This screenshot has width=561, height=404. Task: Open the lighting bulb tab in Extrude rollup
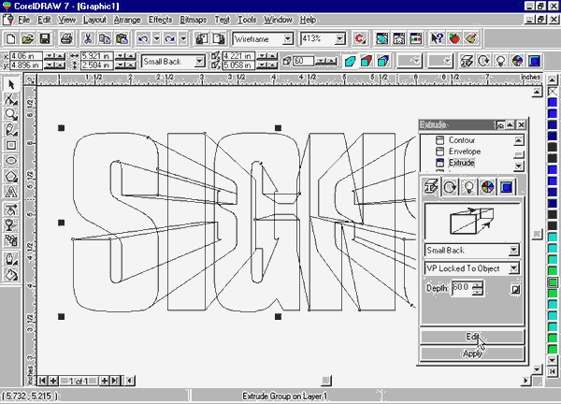[x=468, y=187]
